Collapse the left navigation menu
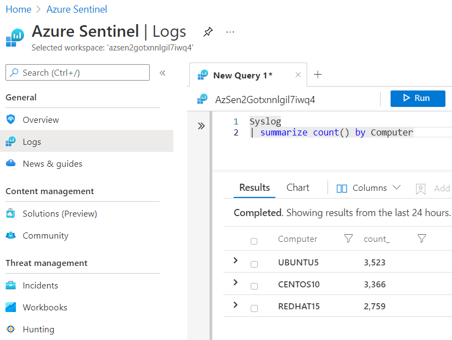Viewport: 452px width, 340px height. click(x=162, y=73)
